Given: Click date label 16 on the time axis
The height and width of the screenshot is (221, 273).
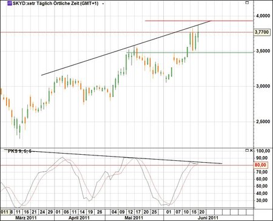Looking at the screenshot, I should coord(26,212).
